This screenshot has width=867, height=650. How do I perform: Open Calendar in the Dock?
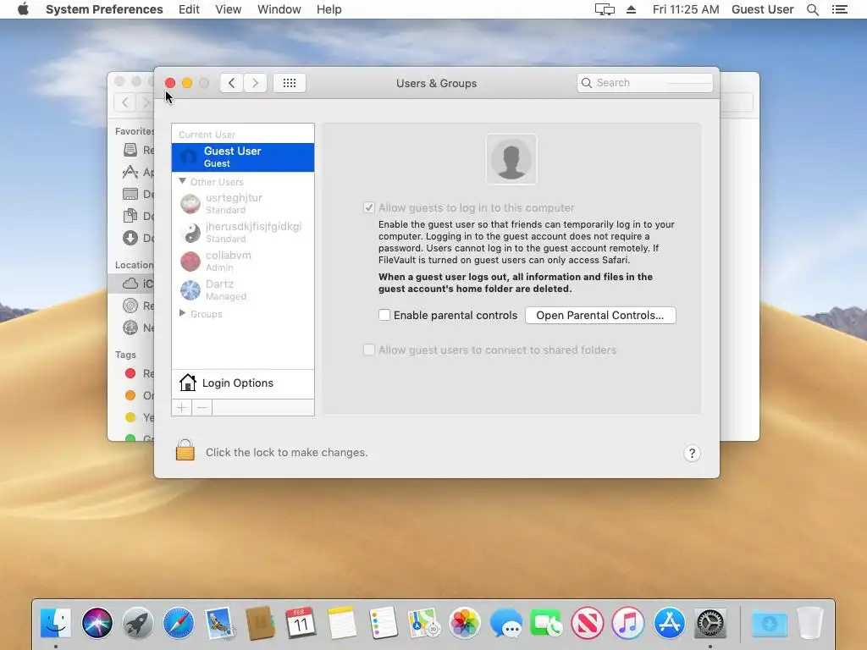[x=301, y=623]
